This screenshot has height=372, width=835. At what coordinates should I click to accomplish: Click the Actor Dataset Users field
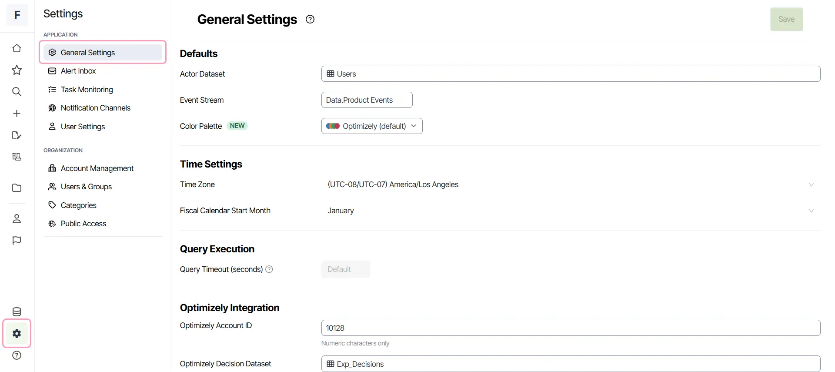[x=571, y=74]
